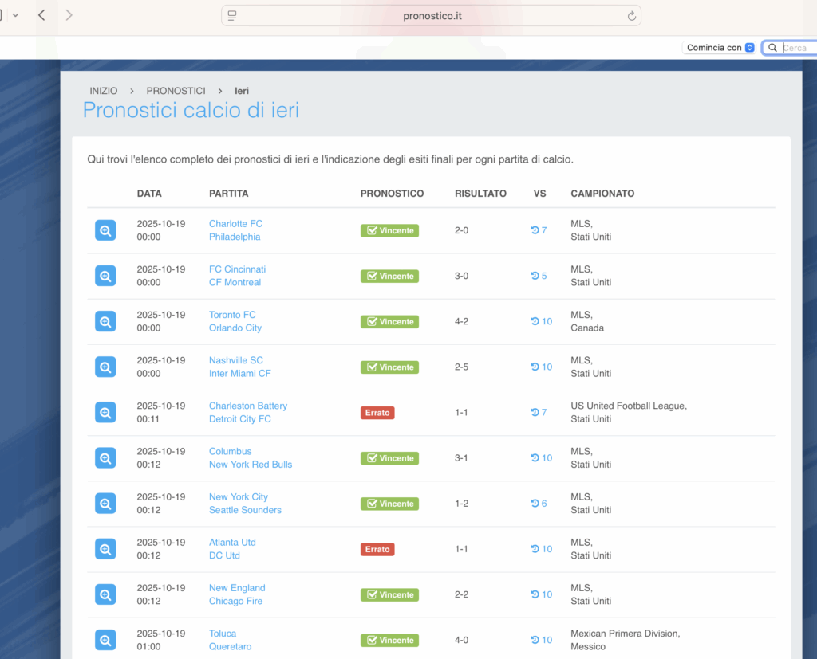This screenshot has height=659, width=817.
Task: Open head-to-head history for Columbus match
Action: 542,458
